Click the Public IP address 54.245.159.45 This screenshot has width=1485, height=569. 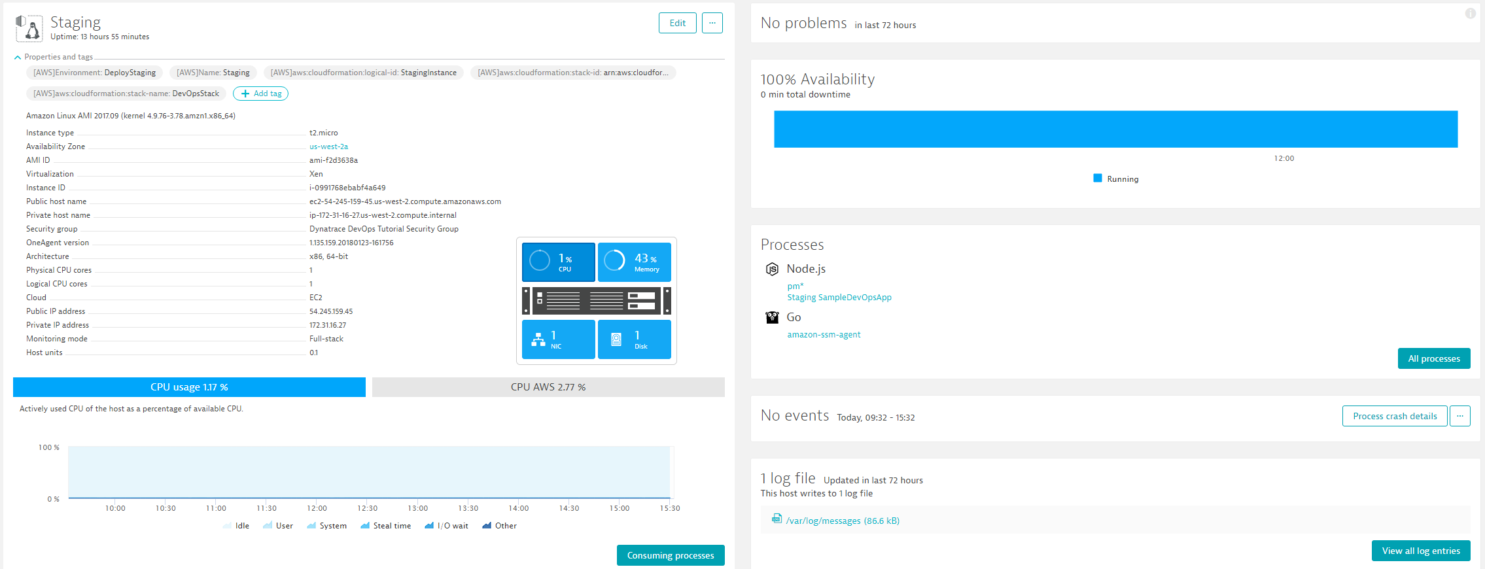(x=331, y=311)
